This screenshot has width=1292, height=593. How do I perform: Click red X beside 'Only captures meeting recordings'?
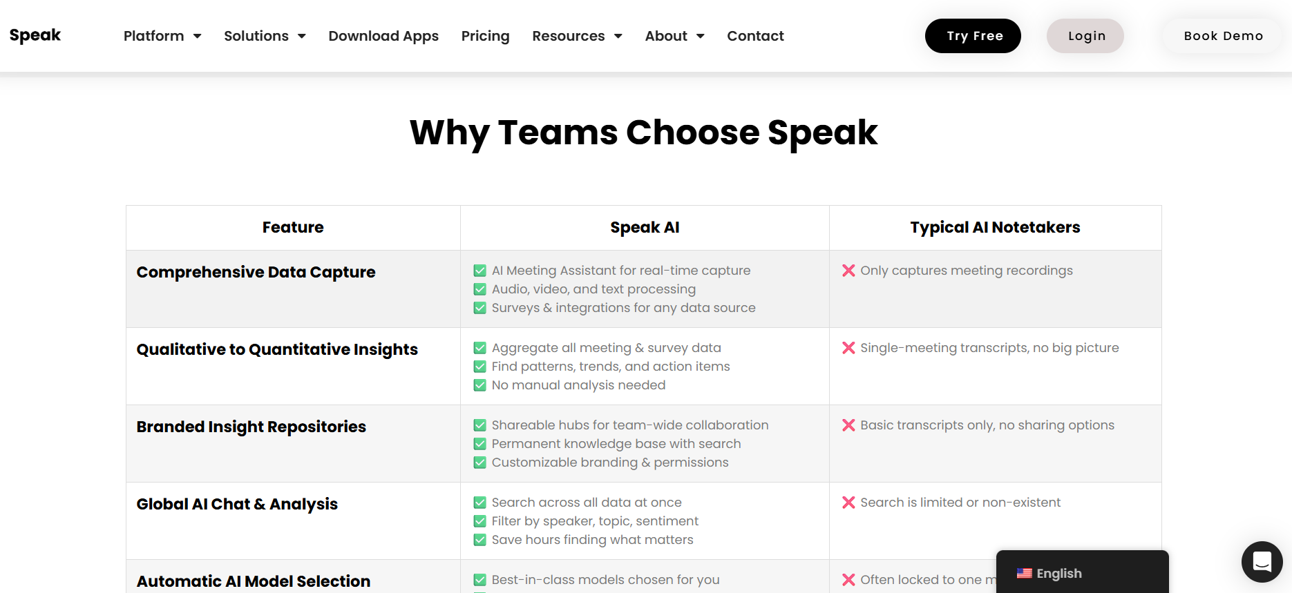coord(848,271)
